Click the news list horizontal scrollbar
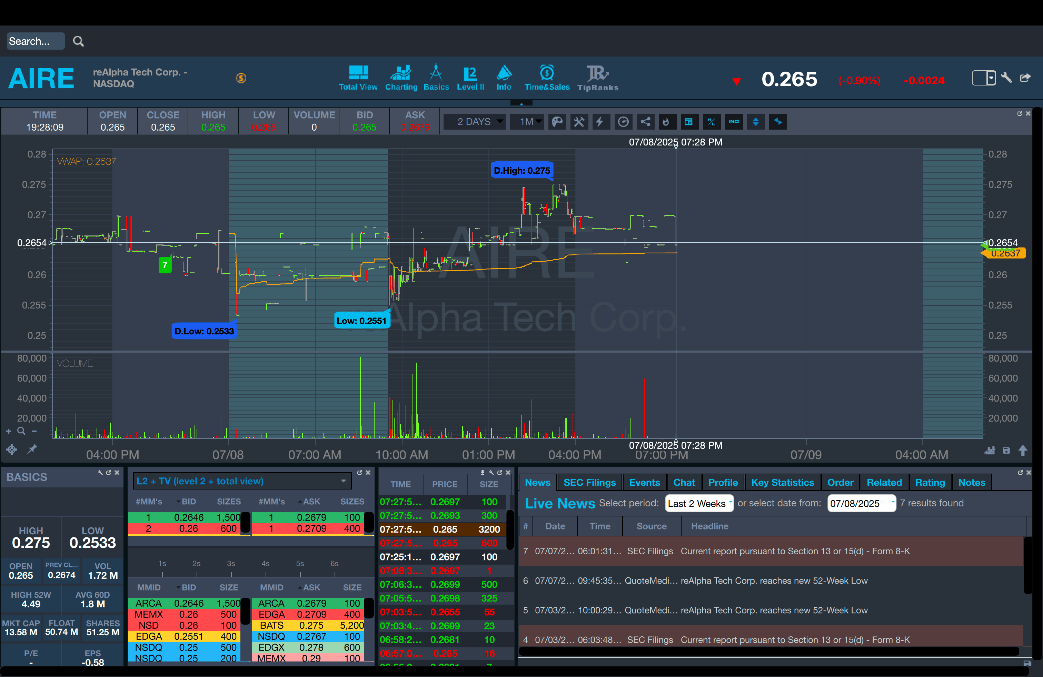Viewport: 1043px width, 677px height. (769, 651)
